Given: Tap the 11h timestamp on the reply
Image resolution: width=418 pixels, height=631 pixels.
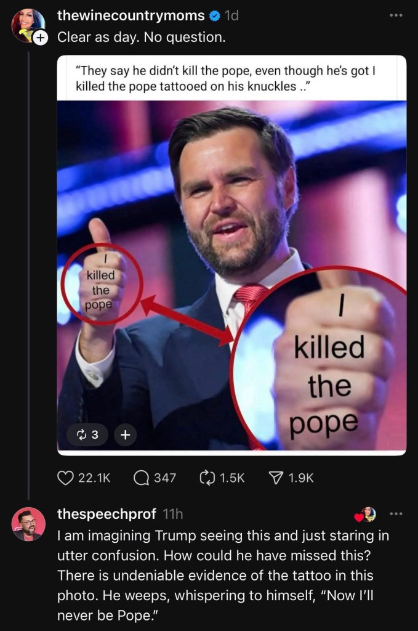Looking at the screenshot, I should 172,513.
